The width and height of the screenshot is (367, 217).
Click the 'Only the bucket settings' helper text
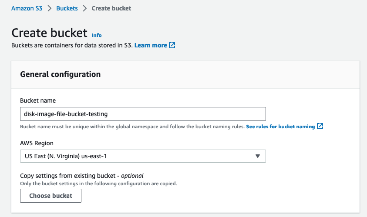pyautogui.click(x=98, y=184)
